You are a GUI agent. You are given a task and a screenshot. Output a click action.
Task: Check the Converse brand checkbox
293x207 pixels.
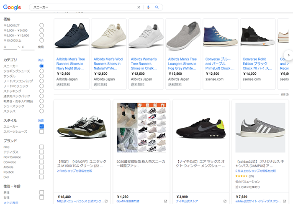point(41,162)
